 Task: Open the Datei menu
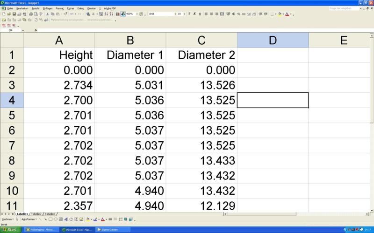[10, 8]
